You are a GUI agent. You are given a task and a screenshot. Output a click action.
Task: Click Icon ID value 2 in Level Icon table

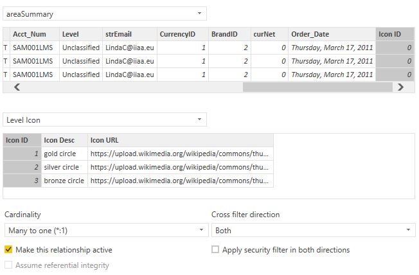click(x=22, y=167)
